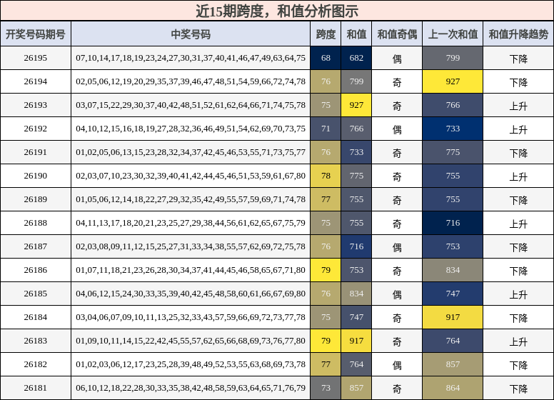This screenshot has height=400, width=554.
Task: Select the 上升 trend cell in row 26193
Action: [x=519, y=106]
